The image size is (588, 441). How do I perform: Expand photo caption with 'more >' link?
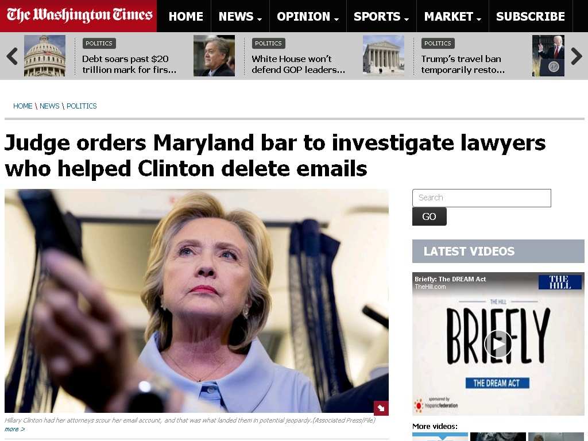14,429
